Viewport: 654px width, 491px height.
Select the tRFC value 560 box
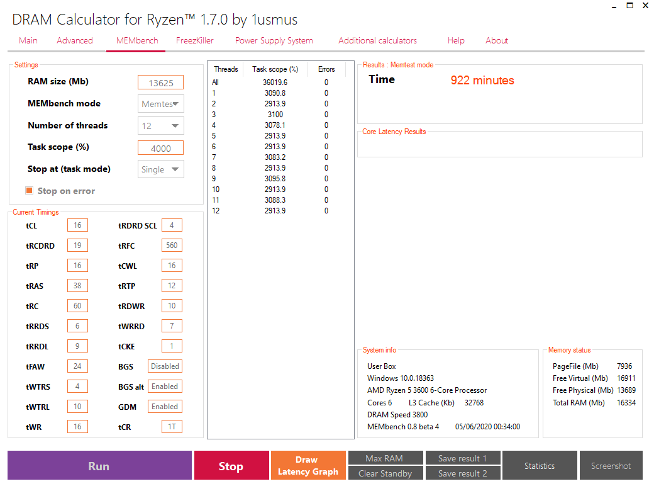point(172,245)
